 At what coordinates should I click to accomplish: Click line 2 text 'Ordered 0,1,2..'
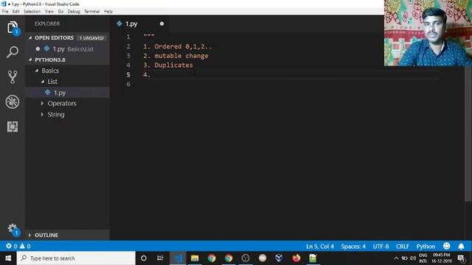pyautogui.click(x=183, y=46)
